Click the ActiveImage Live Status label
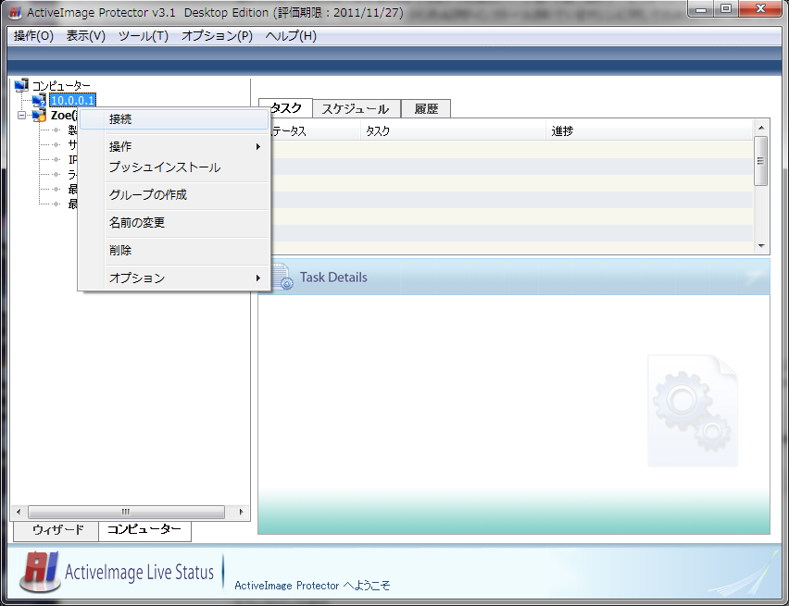The height and width of the screenshot is (606, 789). [x=140, y=573]
